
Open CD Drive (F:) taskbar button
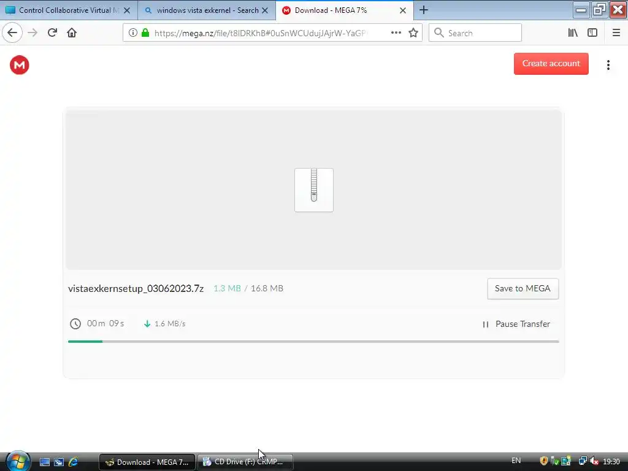(245, 462)
